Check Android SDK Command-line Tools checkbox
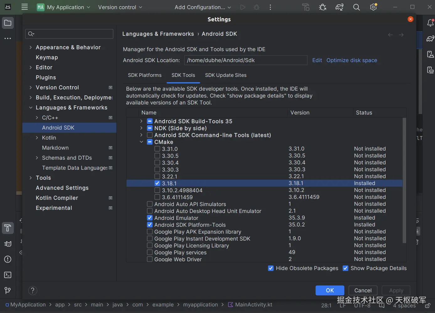 pyautogui.click(x=150, y=135)
